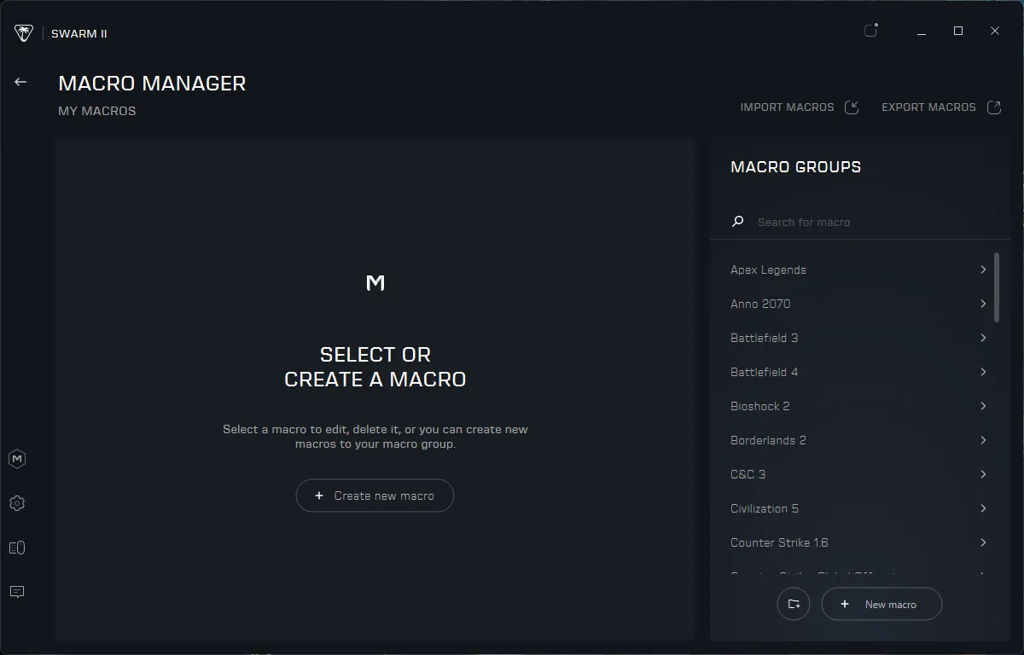Image resolution: width=1024 pixels, height=655 pixels.
Task: Click the center M macro logo
Action: pyautogui.click(x=375, y=282)
